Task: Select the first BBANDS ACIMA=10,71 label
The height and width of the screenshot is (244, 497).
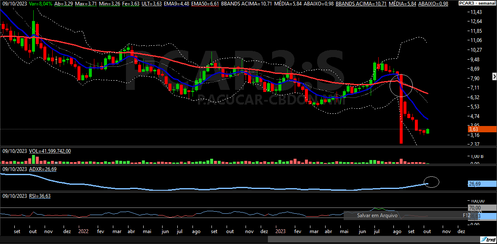Action: point(246,4)
